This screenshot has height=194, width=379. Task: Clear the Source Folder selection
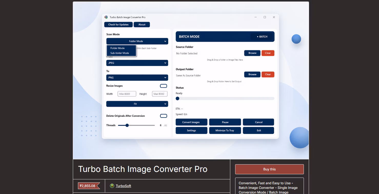click(268, 53)
